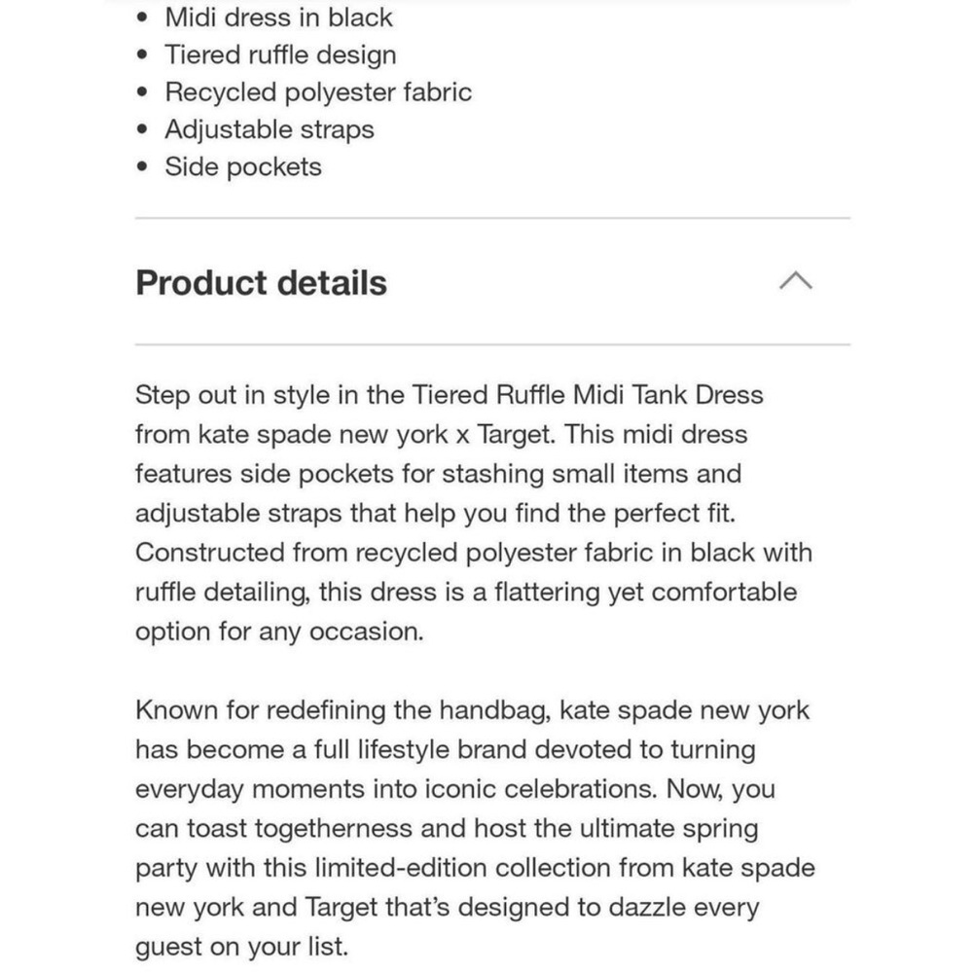Click the line starting "Known for redefining"
This screenshot has height=973, width=973.
472,709
